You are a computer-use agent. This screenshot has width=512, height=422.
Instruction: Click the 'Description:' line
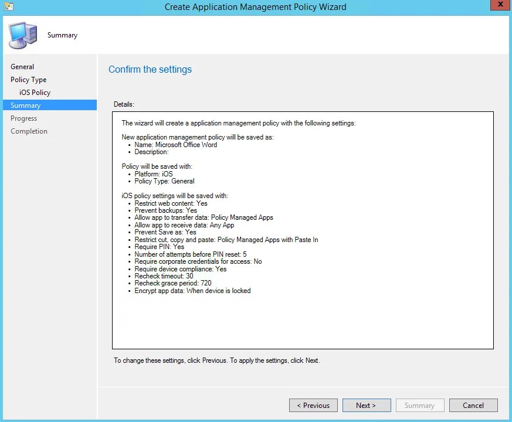click(151, 152)
